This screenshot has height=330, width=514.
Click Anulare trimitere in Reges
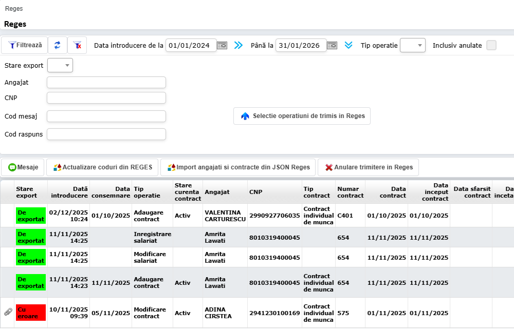[x=368, y=167]
